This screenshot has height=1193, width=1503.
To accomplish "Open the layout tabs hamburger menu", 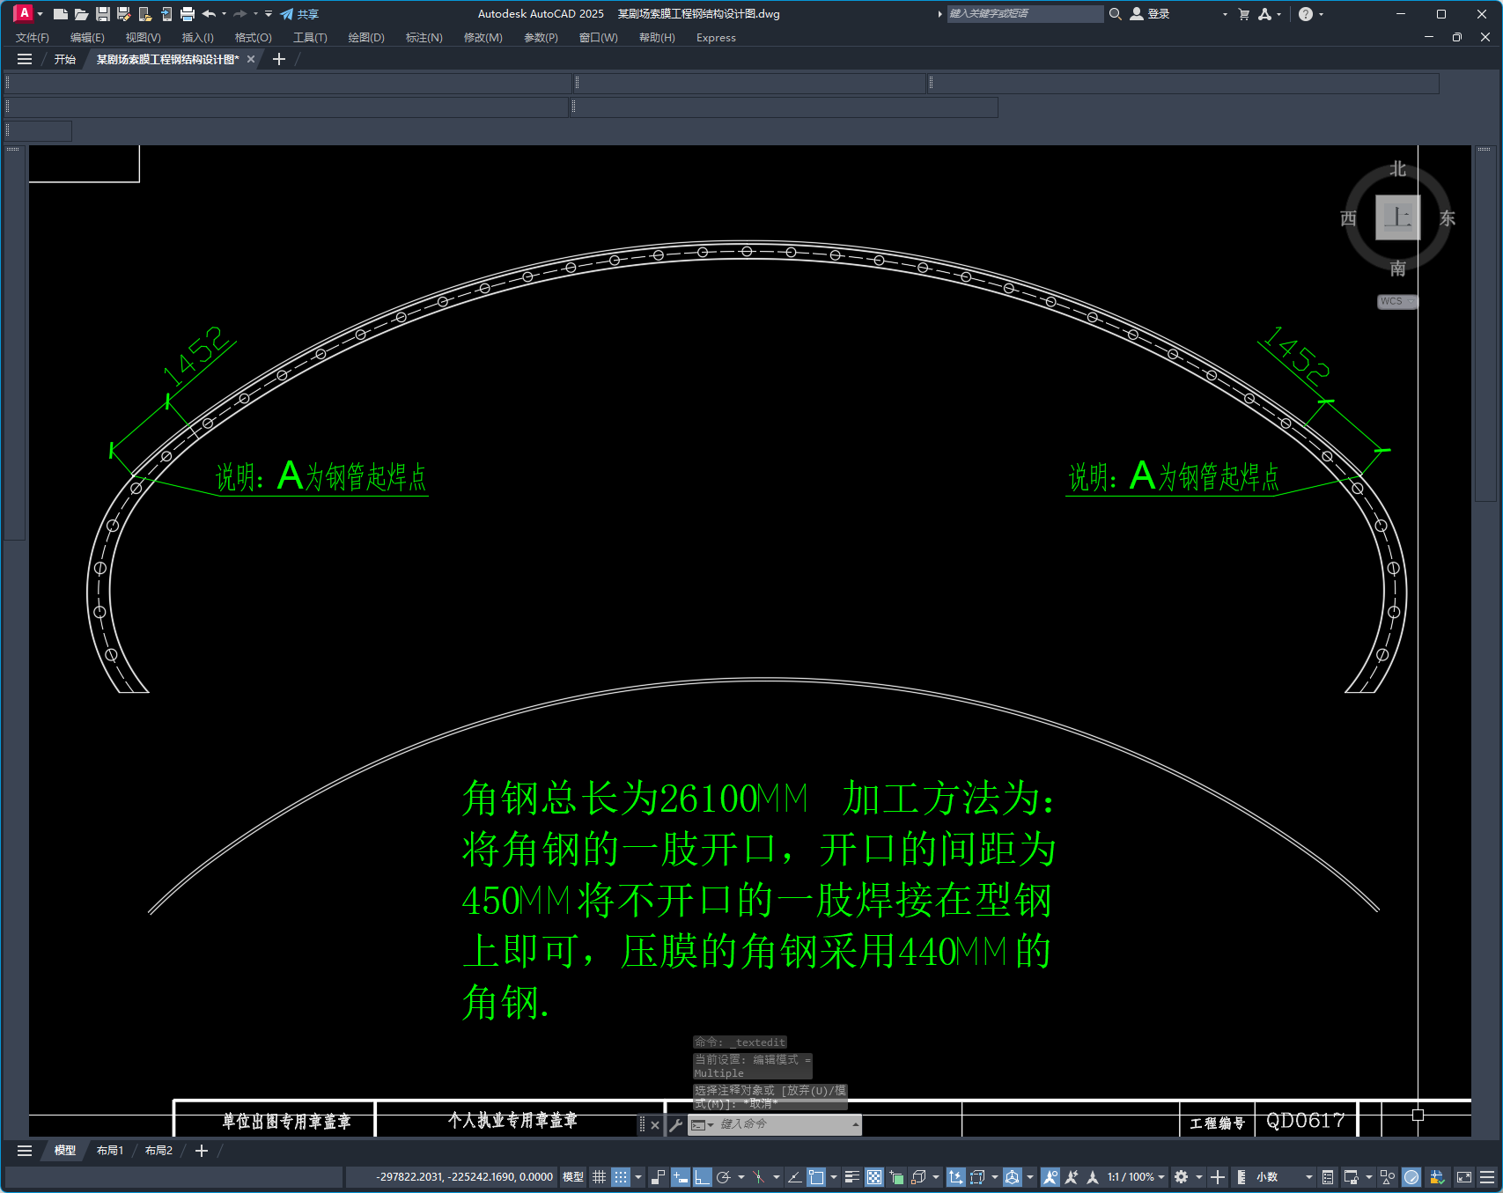I will point(25,1151).
